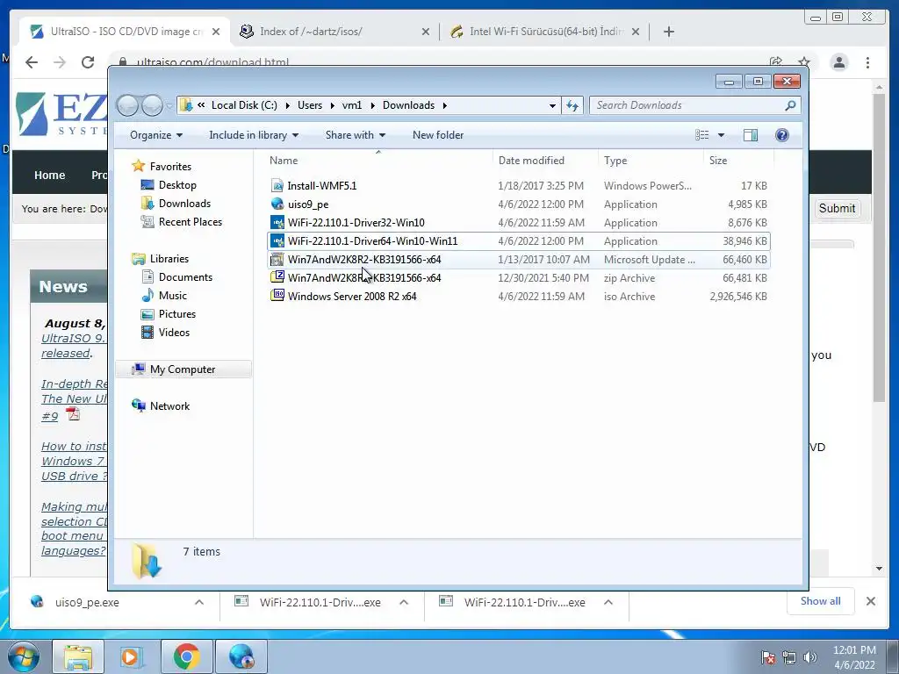Open Desktop in Favorites
This screenshot has width=899, height=674.
pyautogui.click(x=177, y=184)
